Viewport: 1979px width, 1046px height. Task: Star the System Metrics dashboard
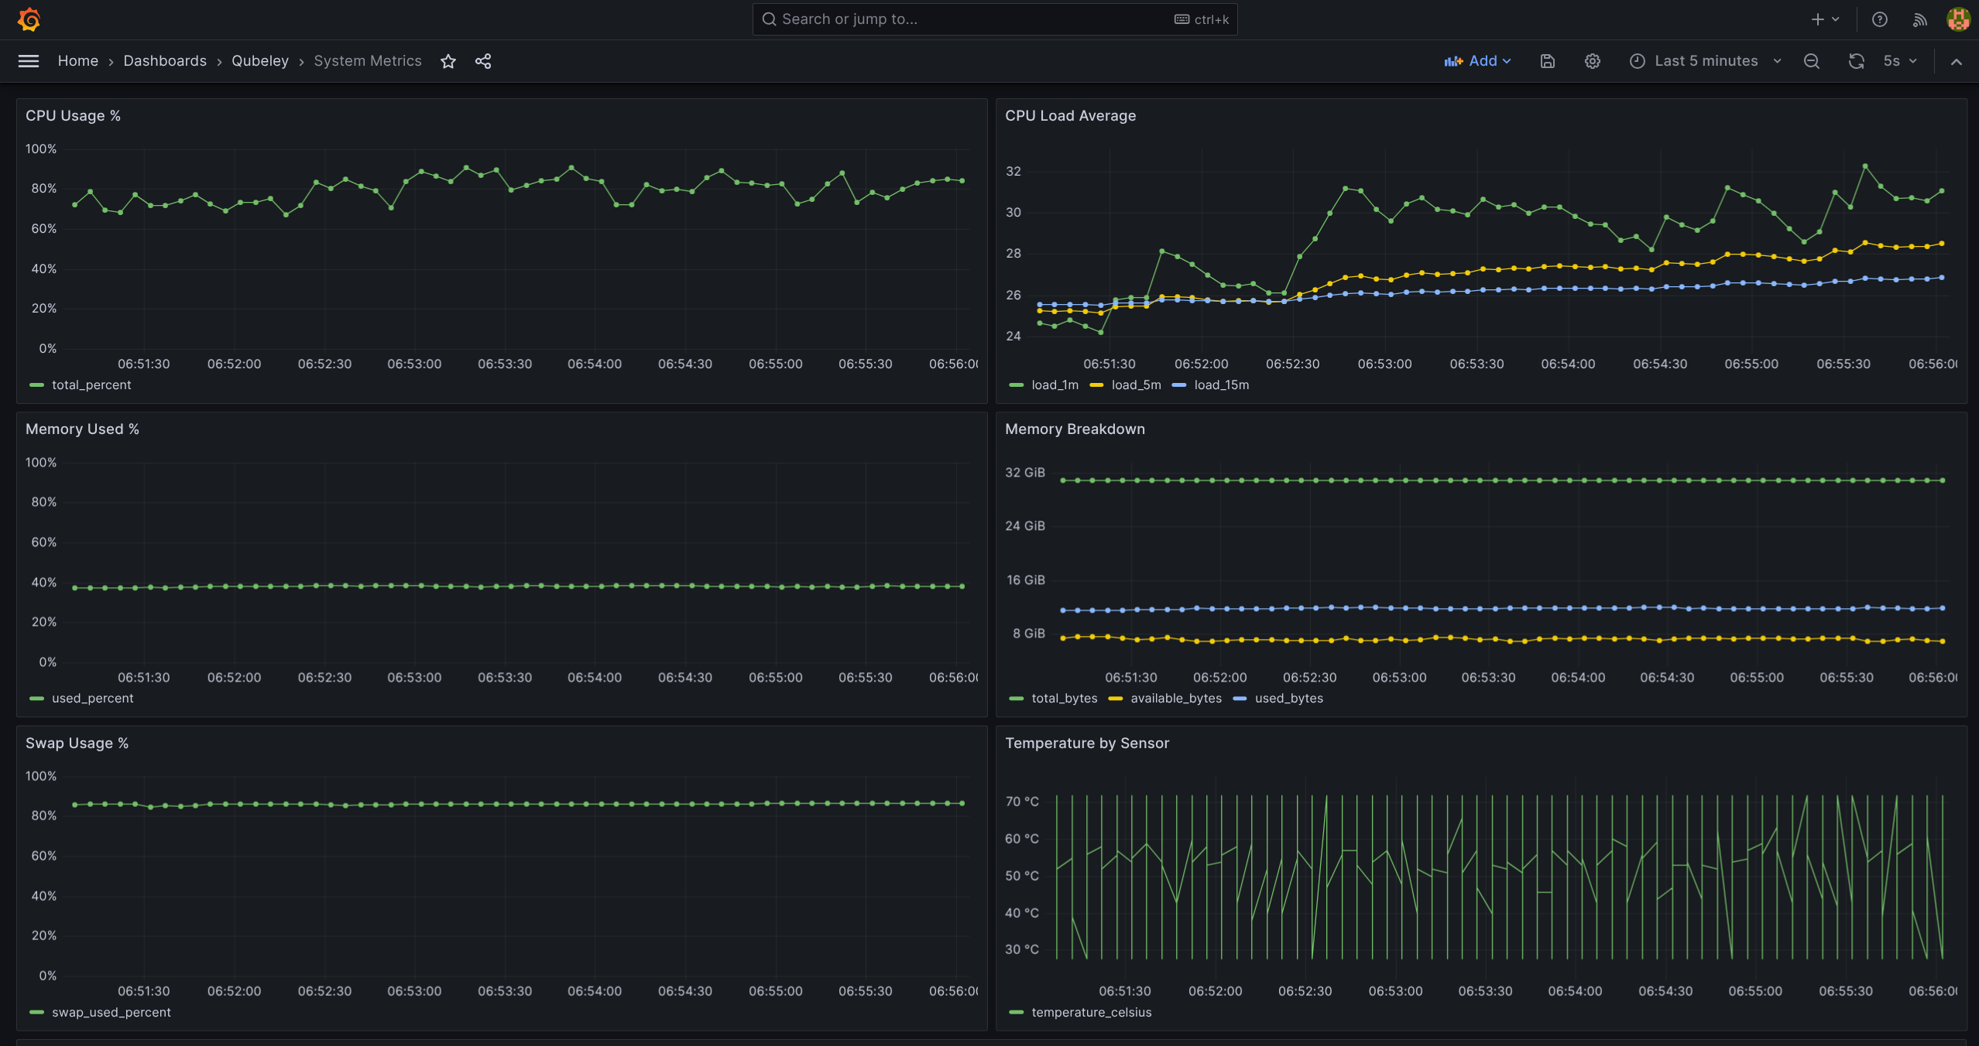[448, 61]
